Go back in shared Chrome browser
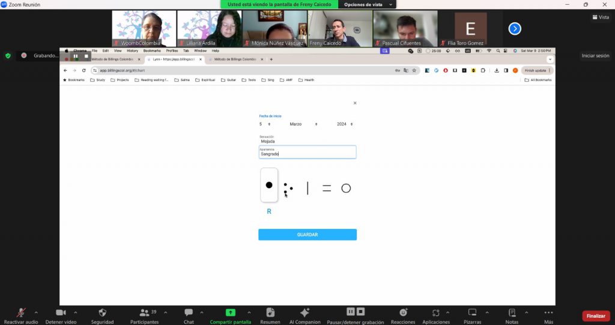This screenshot has height=325, width=615. click(x=65, y=71)
